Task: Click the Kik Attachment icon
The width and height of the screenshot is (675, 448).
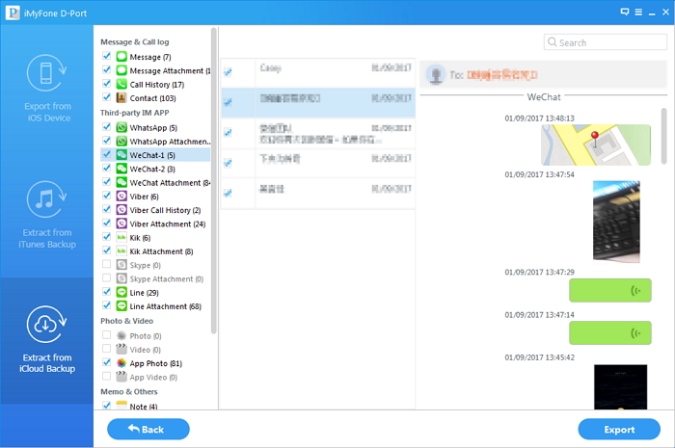Action: (121, 251)
